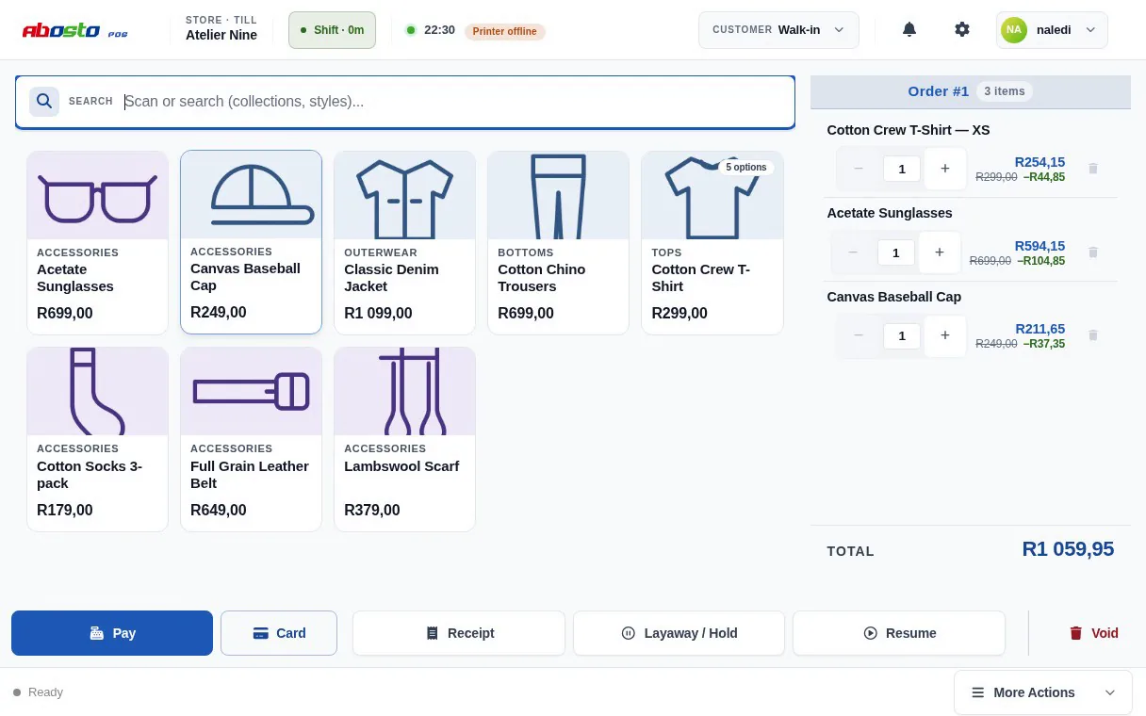Click the Resume button
1146x716 pixels.
(x=899, y=633)
